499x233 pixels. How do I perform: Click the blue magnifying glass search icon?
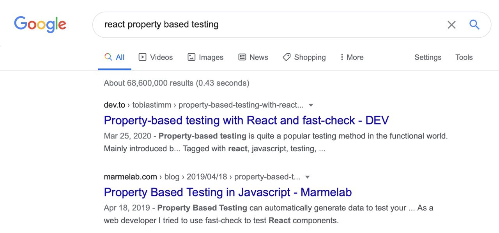(x=474, y=25)
